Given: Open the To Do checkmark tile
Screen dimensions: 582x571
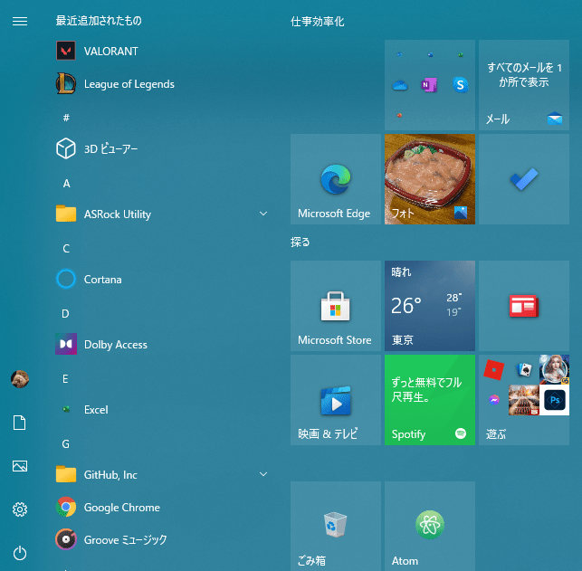Looking at the screenshot, I should click(x=524, y=179).
